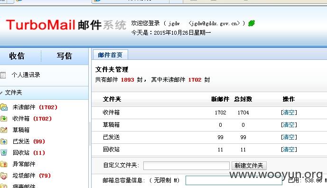This screenshot has width=327, height=188.
Task: Click 回收站 in the folder table
Action: click(111, 150)
